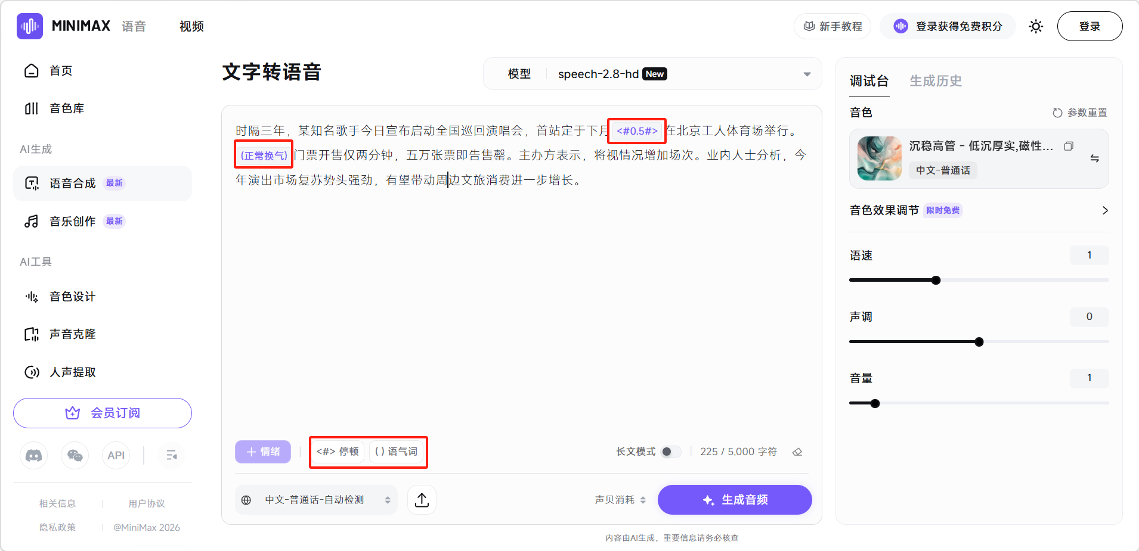
Task: Click the 语速 slider handle
Action: click(936, 280)
